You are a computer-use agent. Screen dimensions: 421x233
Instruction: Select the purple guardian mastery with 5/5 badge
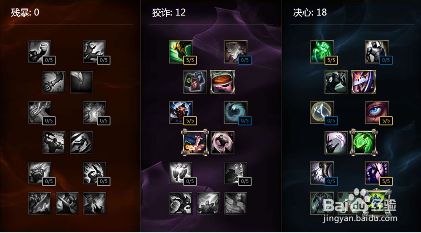(x=377, y=173)
